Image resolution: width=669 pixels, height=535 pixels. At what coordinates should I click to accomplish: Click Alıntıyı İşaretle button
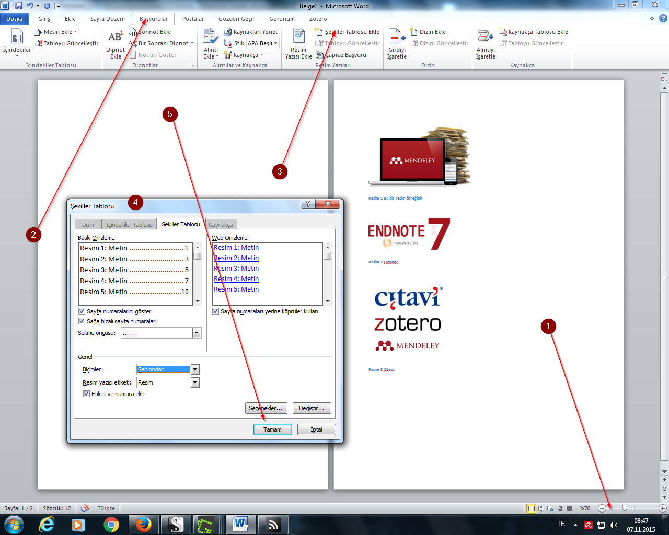(486, 44)
